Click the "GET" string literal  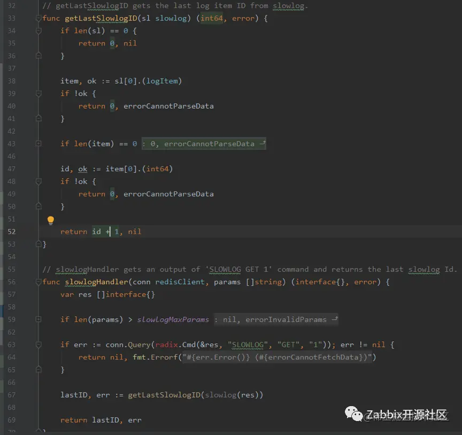pyautogui.click(x=288, y=345)
